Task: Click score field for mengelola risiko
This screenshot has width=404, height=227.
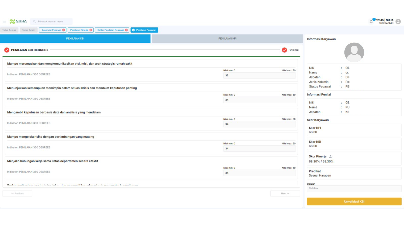Action: pyautogui.click(x=259, y=149)
